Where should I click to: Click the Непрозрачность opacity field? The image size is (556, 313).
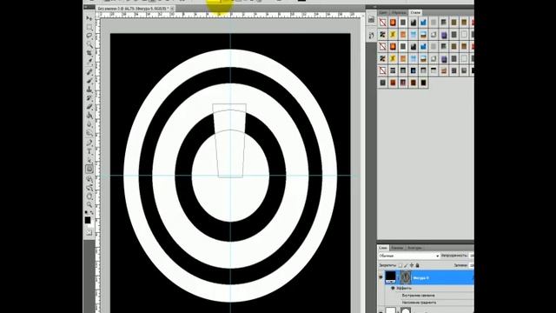point(471,256)
